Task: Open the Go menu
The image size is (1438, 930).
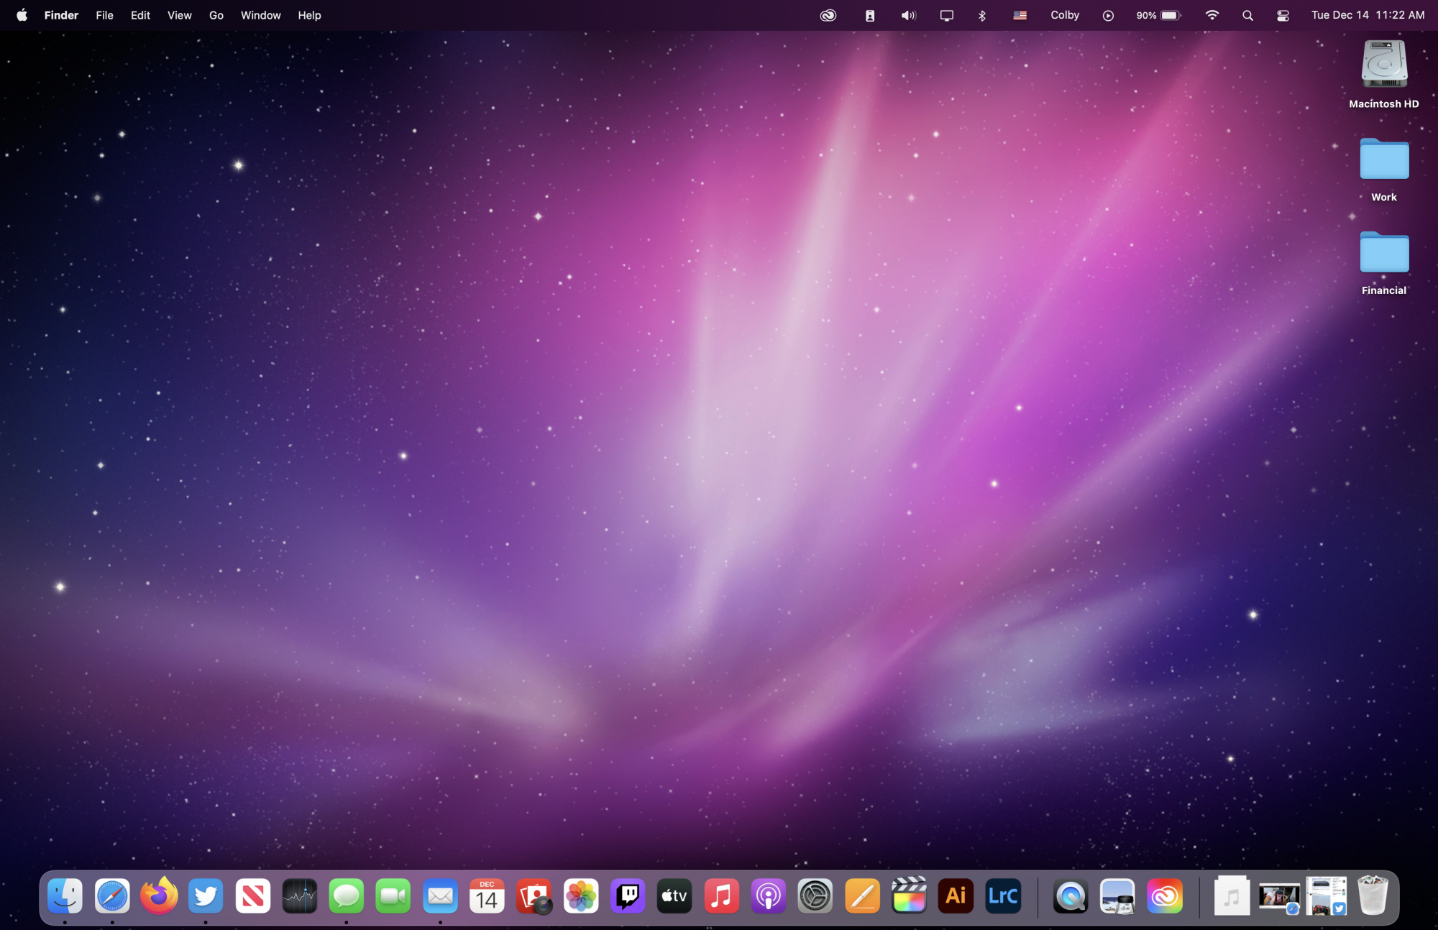Action: pos(216,15)
